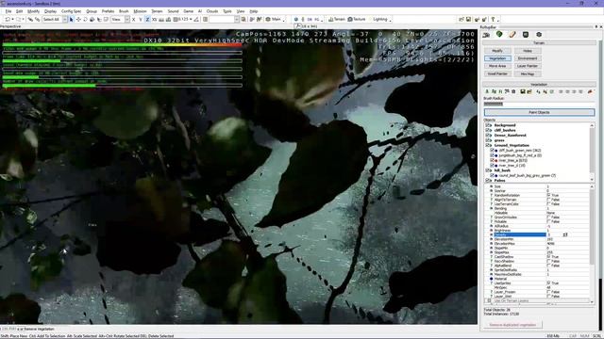
Task: Click the Paint Objects button
Action: pos(539,112)
